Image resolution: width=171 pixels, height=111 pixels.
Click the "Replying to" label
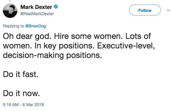pyautogui.click(x=13, y=26)
